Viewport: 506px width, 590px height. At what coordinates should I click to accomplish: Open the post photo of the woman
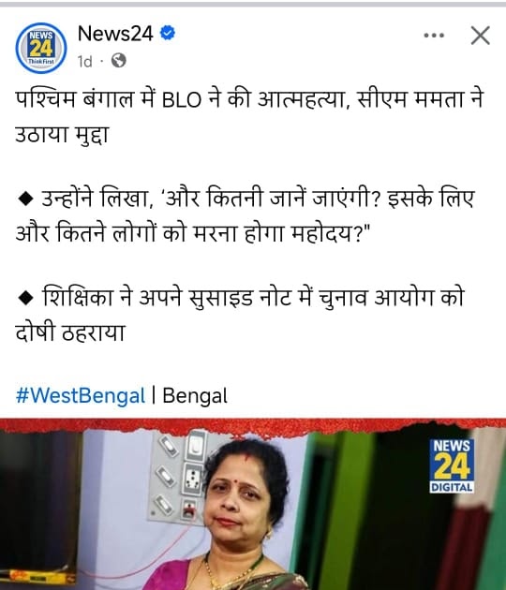pos(253,504)
